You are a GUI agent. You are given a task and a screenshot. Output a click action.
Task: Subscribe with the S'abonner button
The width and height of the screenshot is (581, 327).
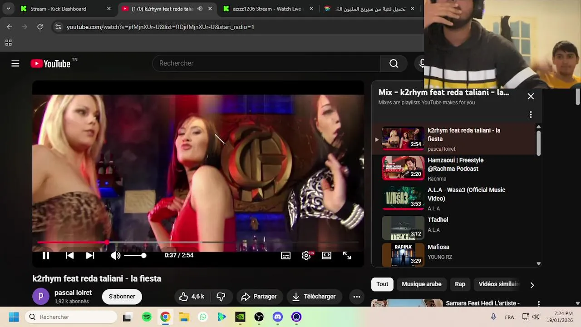click(x=122, y=297)
